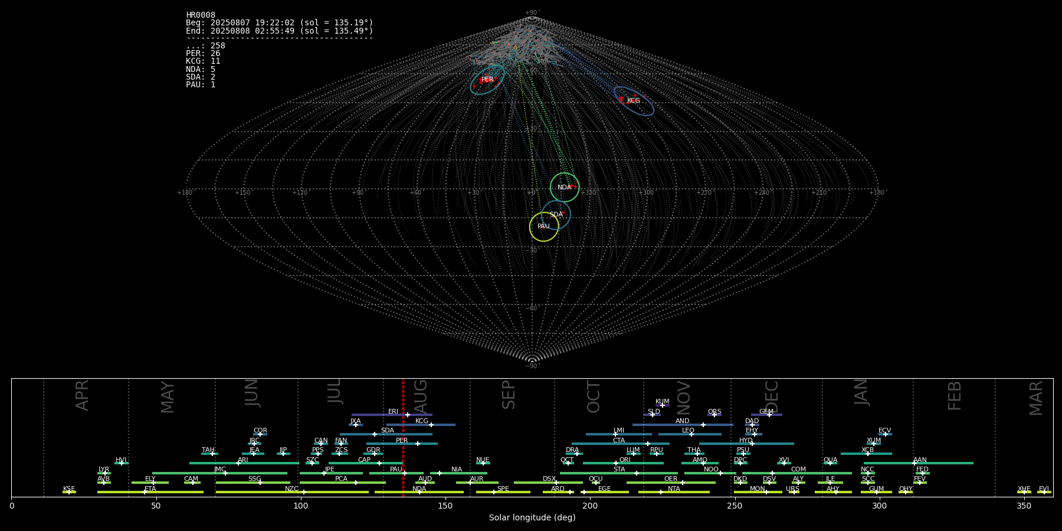Click the End timestamp line in the header
Image resolution: width=1062 pixels, height=531 pixels.
[280, 31]
